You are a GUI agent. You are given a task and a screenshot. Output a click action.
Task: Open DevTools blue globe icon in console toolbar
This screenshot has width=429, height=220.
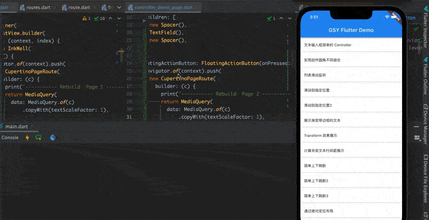tap(52, 137)
